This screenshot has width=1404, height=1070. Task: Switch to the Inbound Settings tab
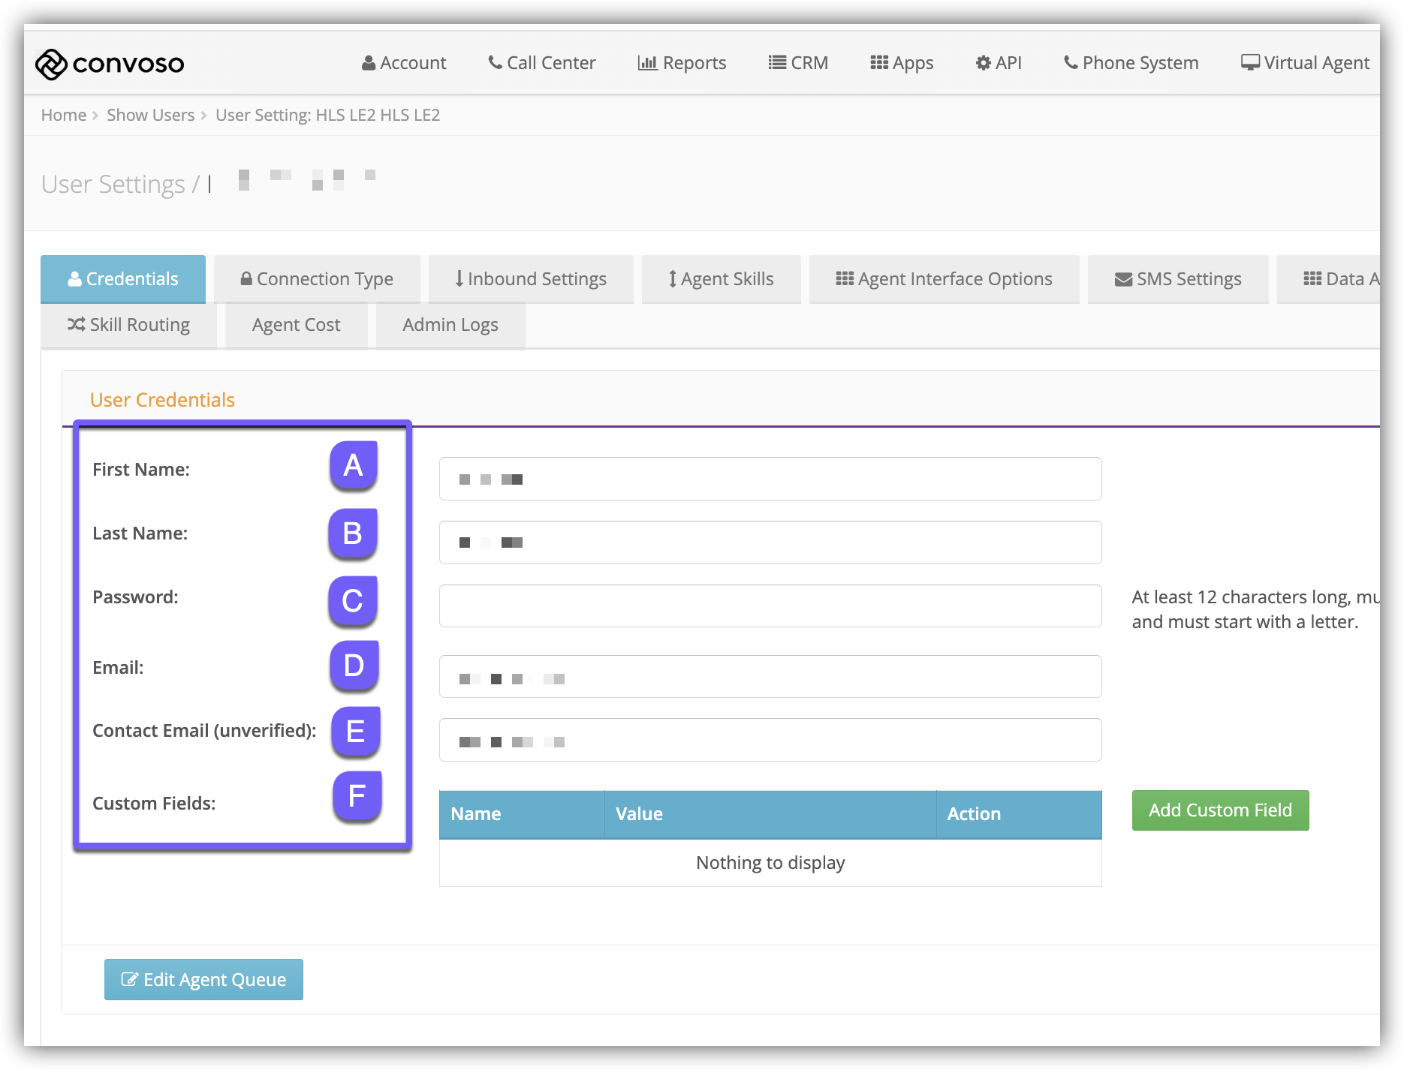point(531,279)
